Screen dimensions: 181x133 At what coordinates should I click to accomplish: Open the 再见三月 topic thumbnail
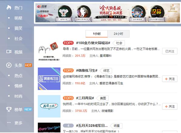tap(49, 106)
